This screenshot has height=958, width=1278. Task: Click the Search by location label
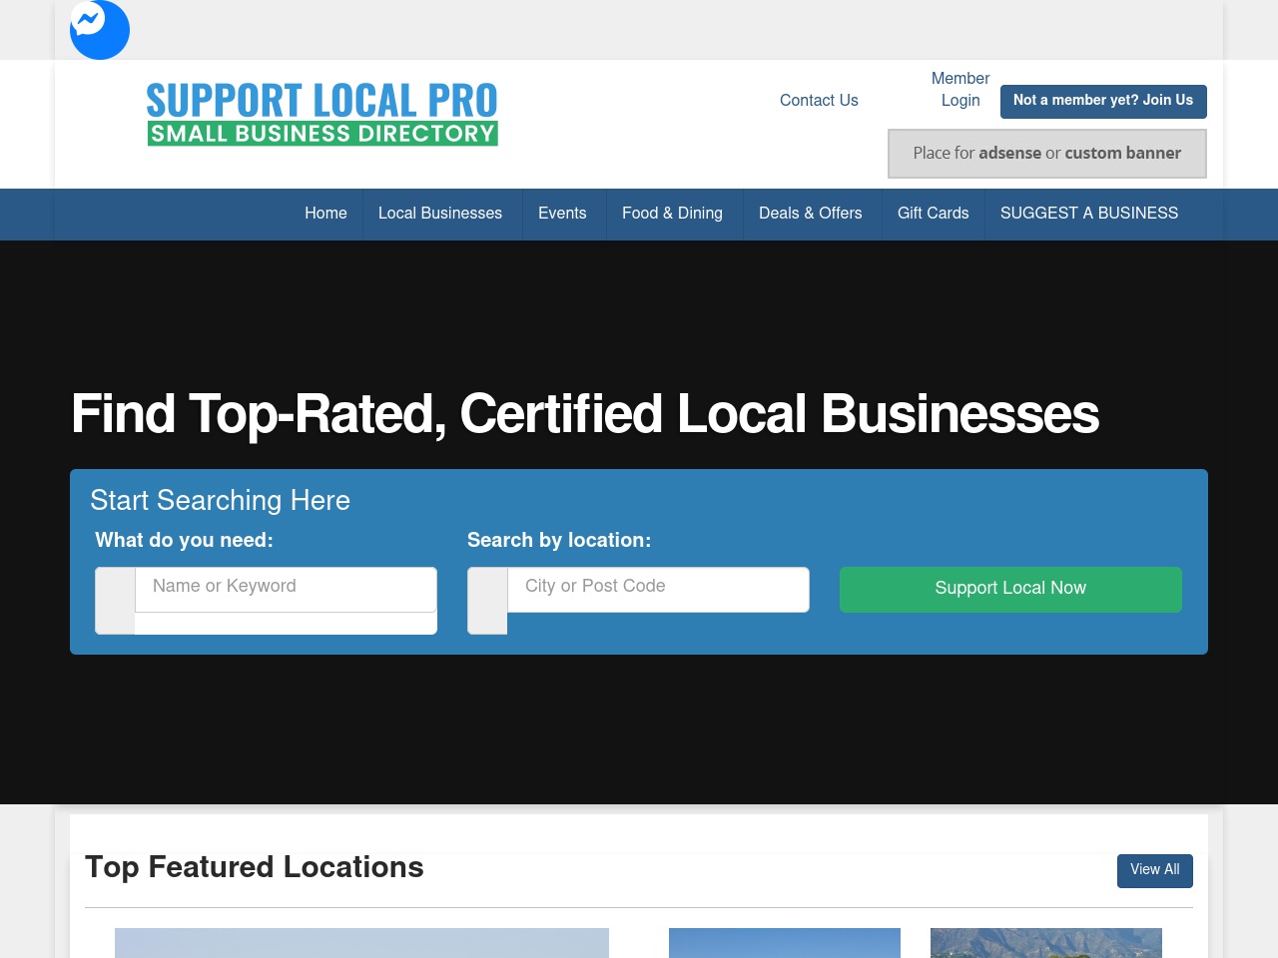[x=559, y=540]
